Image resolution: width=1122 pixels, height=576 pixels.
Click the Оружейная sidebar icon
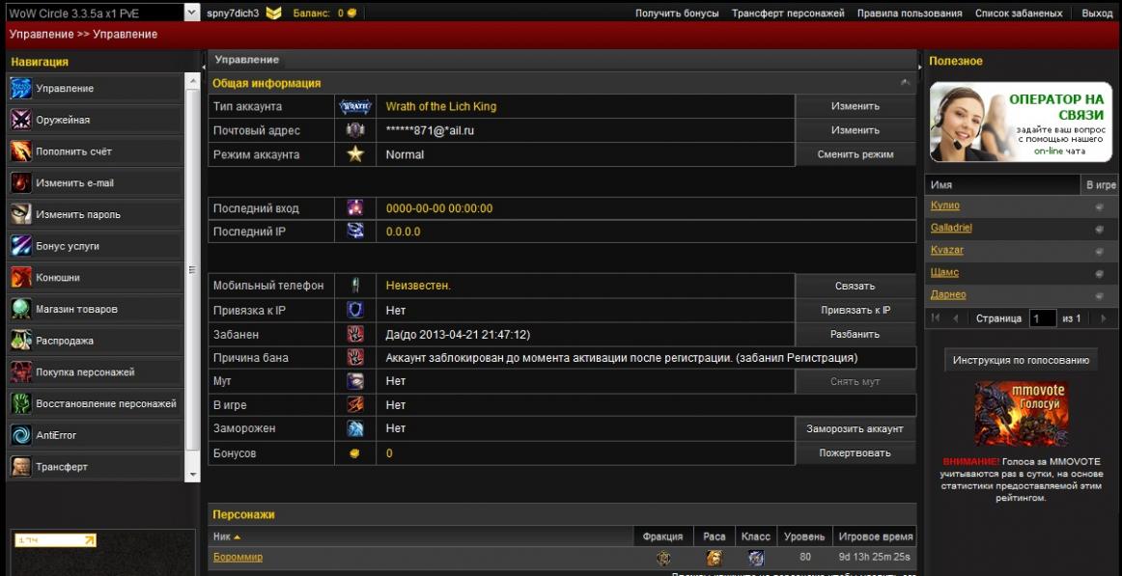tap(20, 120)
